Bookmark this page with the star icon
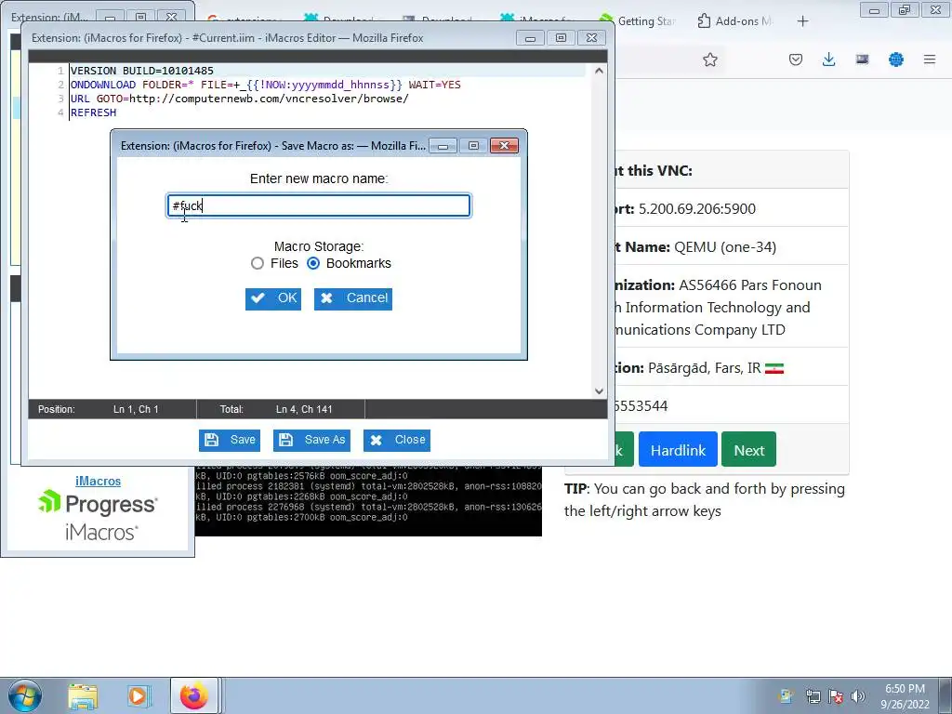Screen dimensions: 952x714 709,59
